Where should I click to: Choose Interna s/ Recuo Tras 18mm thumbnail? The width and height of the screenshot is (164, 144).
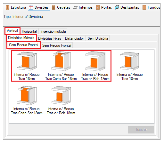[x=27, y=66]
